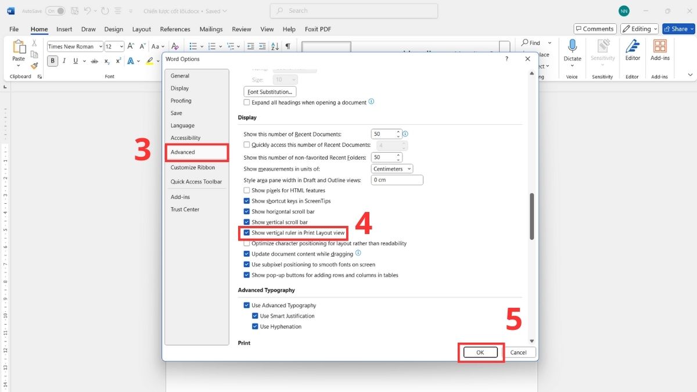
Task: Click the Bullets list icon
Action: 193,46
